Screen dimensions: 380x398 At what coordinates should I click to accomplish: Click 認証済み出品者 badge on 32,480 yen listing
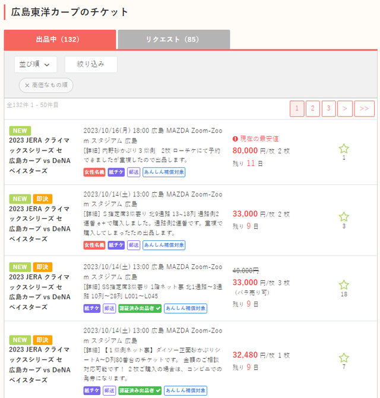pyautogui.click(x=140, y=391)
